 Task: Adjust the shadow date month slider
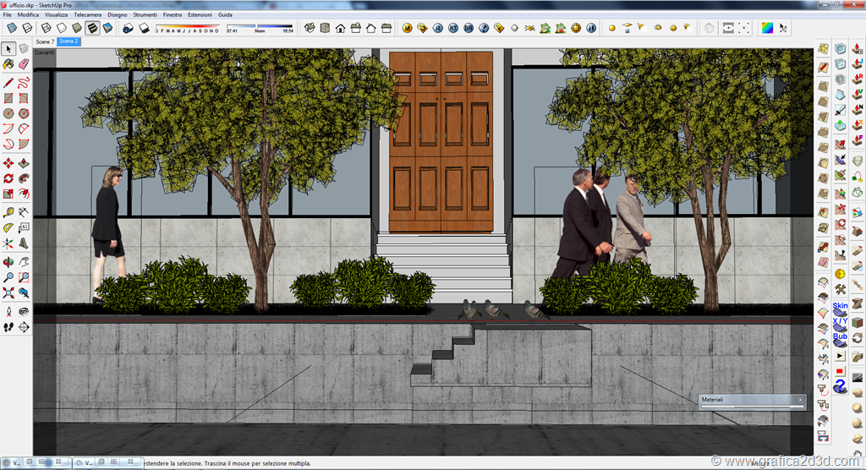click(x=188, y=28)
